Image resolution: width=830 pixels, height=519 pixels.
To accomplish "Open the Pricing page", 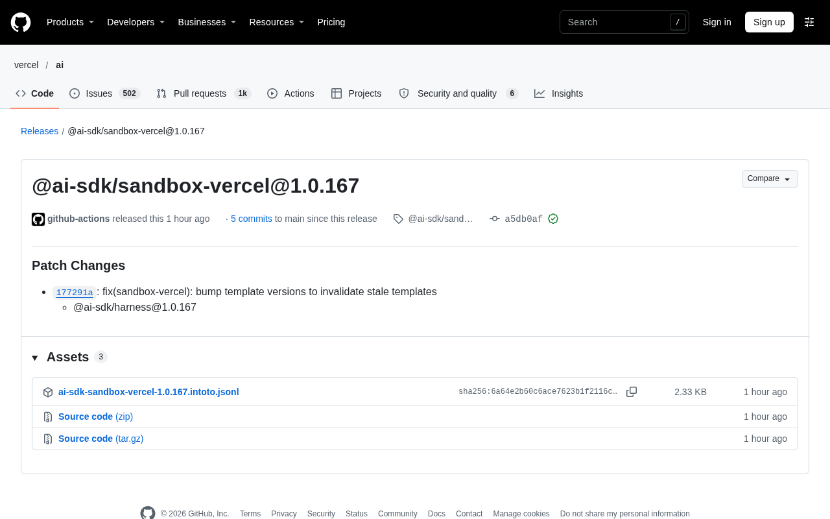I will (x=331, y=22).
